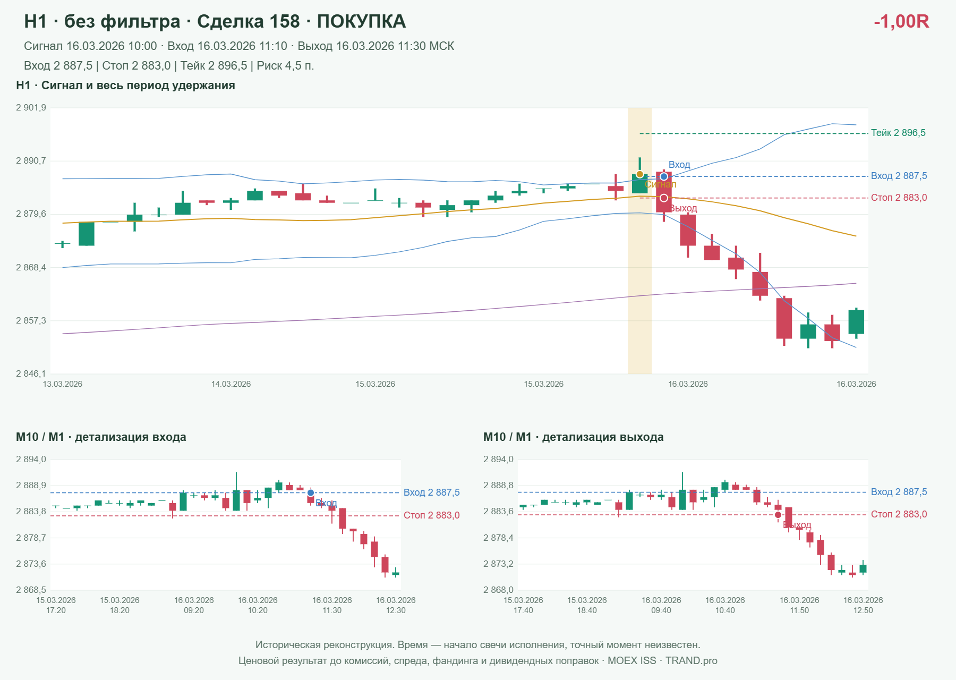The image size is (956, 680).
Task: Click the '15.03.2026 17:20' time label
Action: coord(56,605)
